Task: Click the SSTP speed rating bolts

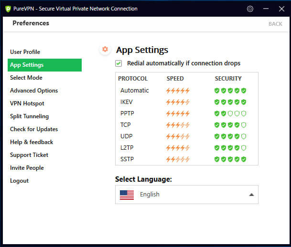Action: (x=178, y=159)
